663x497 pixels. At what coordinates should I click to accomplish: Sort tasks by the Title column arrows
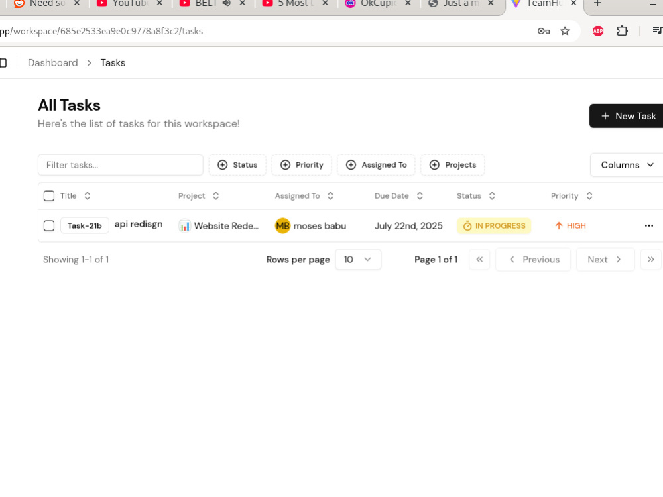(87, 196)
